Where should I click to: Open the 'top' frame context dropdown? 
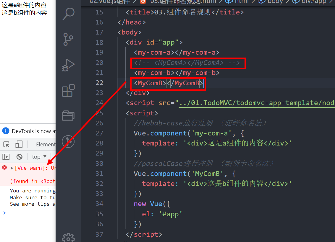tap(38, 156)
